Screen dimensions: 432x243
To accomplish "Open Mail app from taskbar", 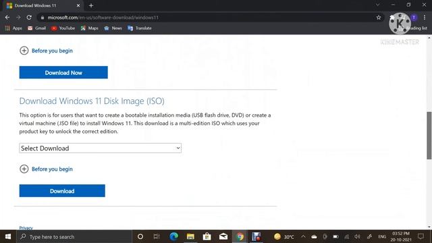I will click(x=223, y=237).
